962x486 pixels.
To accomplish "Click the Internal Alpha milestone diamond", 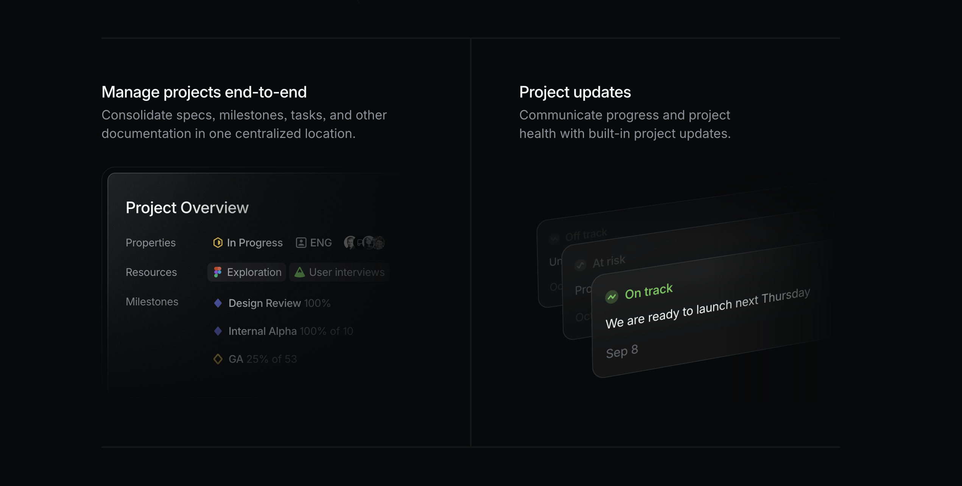I will coord(218,331).
